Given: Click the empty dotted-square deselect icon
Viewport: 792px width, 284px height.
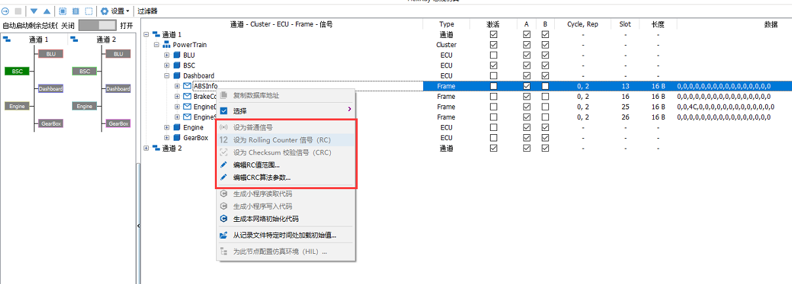Looking at the screenshot, I should [x=88, y=11].
